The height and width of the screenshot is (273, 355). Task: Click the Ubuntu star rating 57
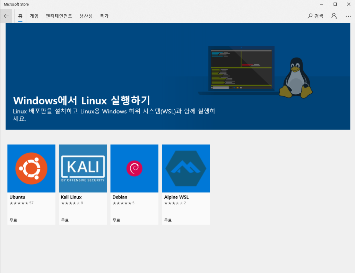(x=21, y=203)
